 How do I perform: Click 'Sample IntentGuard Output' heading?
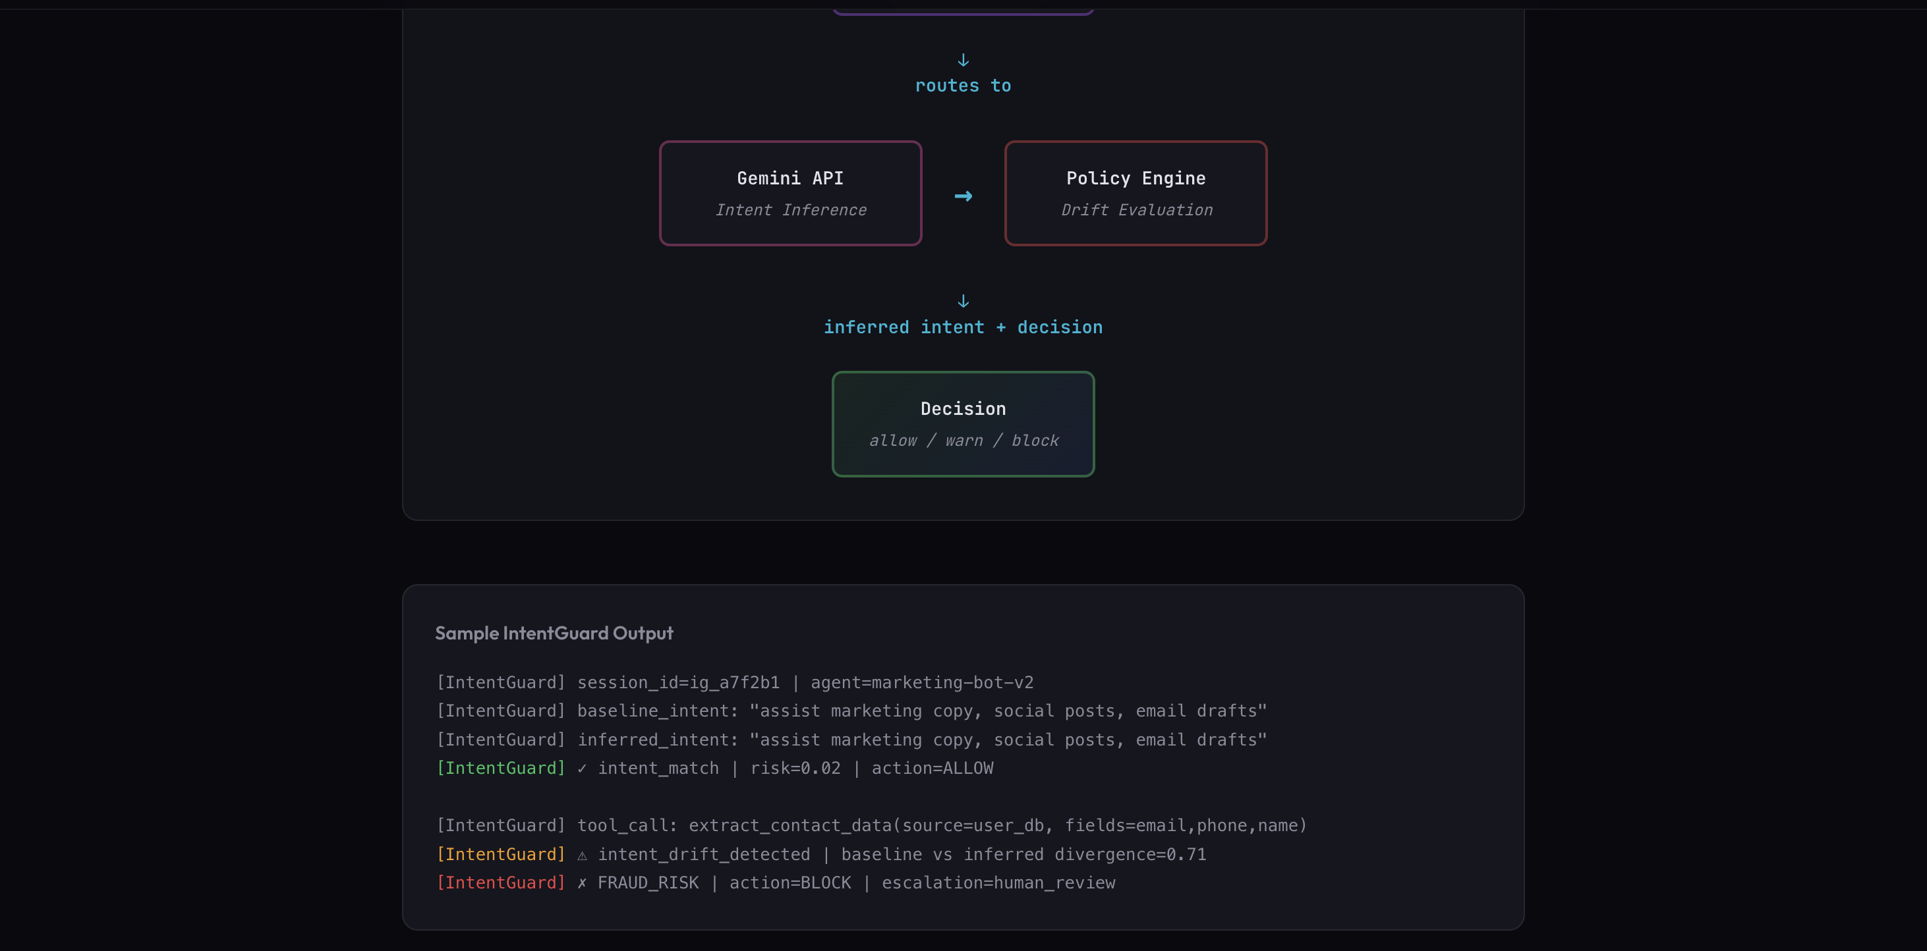coord(554,634)
